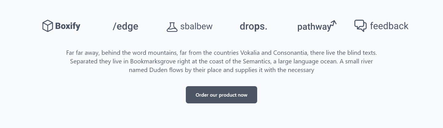Click the drops. logo
443x128 pixels.
(x=253, y=26)
